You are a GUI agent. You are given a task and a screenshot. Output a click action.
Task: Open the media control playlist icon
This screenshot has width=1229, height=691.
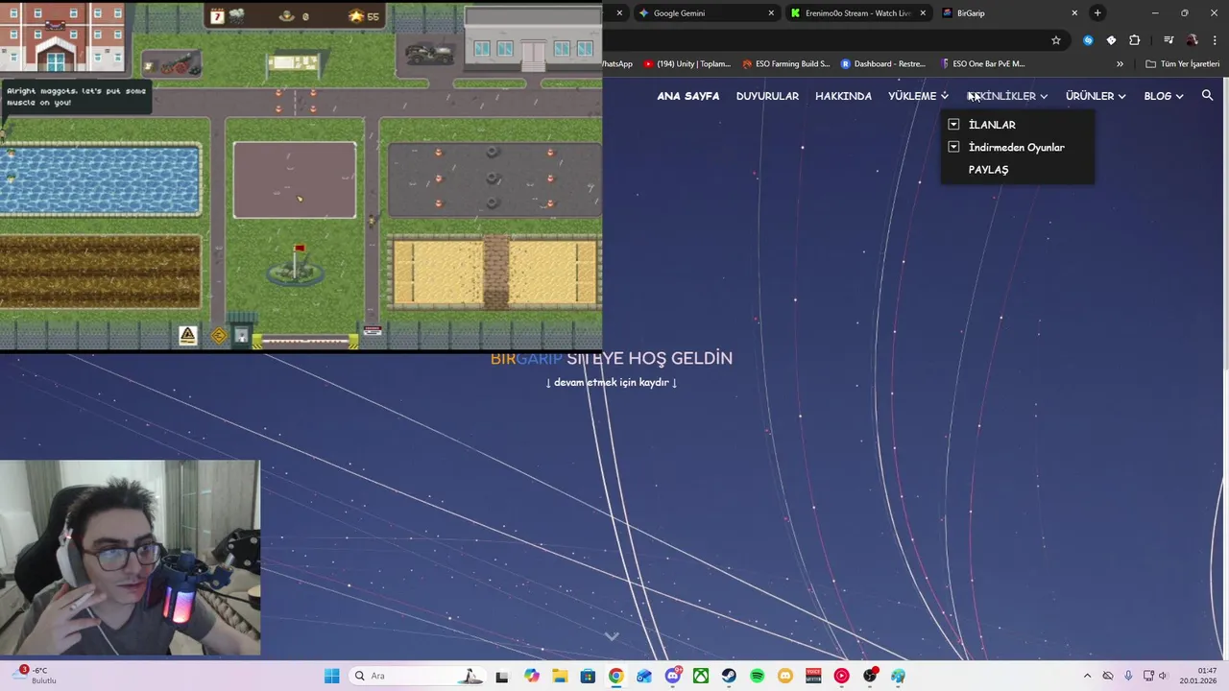1169,40
